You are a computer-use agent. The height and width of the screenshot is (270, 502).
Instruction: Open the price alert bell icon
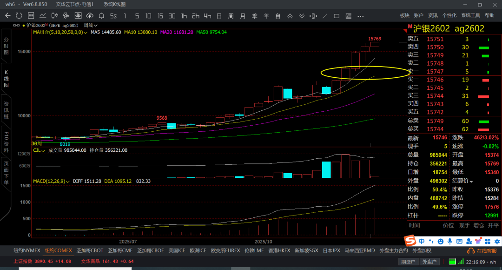point(101,16)
